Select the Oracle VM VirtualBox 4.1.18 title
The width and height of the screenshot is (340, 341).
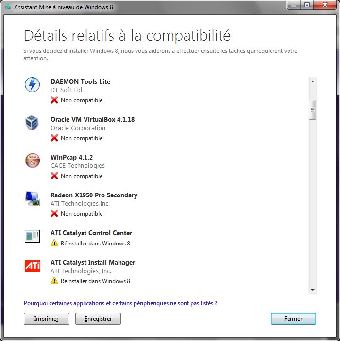[x=93, y=119]
